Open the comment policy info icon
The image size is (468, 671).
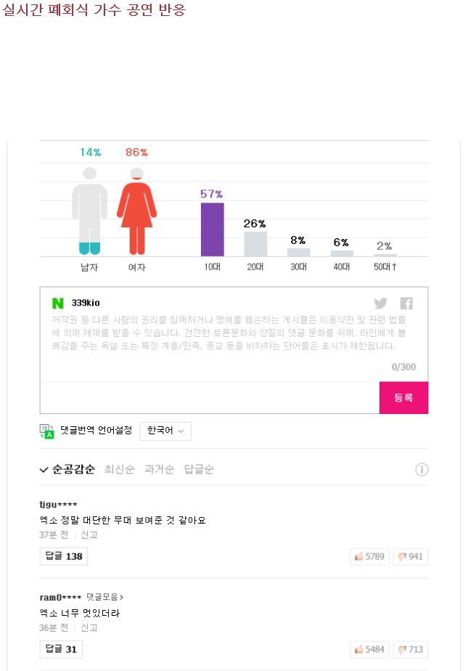click(x=422, y=469)
